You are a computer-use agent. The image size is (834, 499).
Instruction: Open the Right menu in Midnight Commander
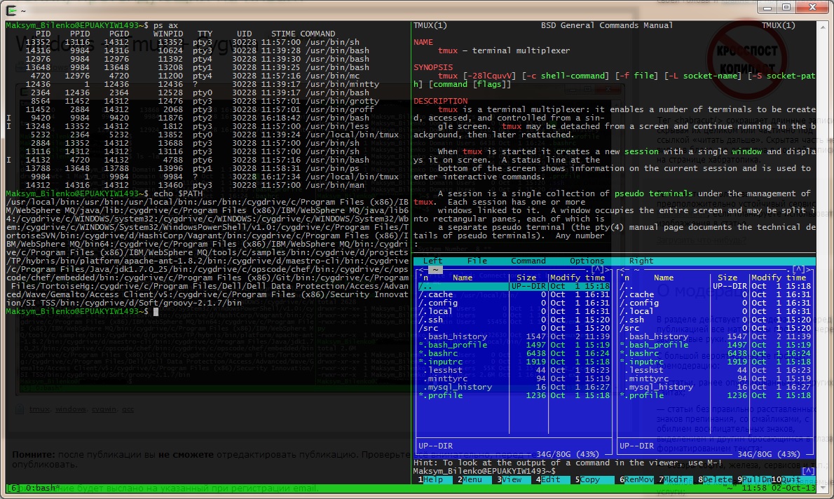641,261
